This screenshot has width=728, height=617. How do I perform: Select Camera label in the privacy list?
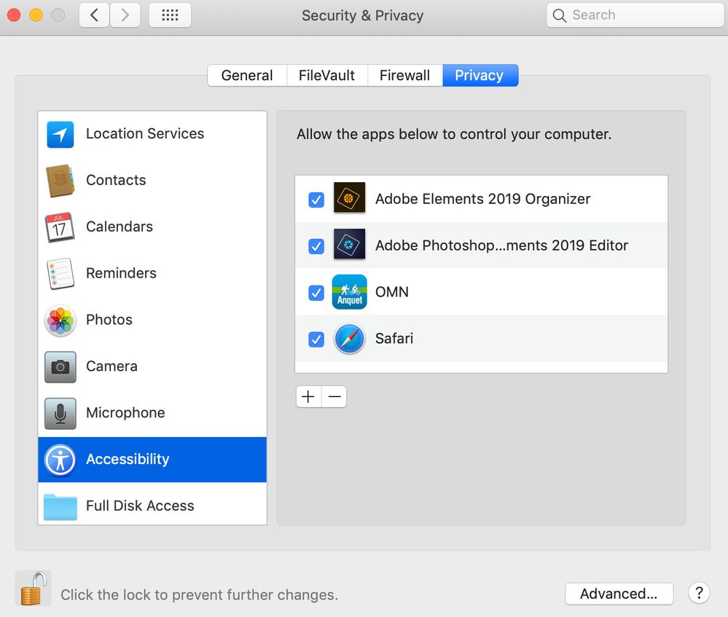pyautogui.click(x=111, y=366)
